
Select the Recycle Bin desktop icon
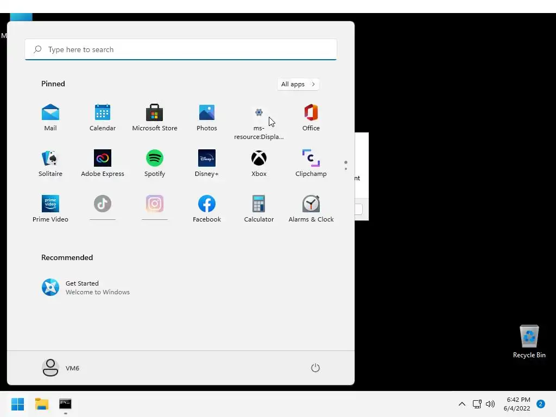coord(529,342)
